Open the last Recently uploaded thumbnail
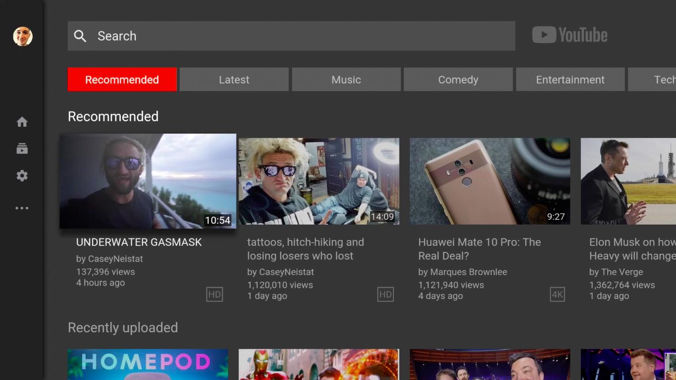Screen dimensions: 676x380 click(x=628, y=365)
